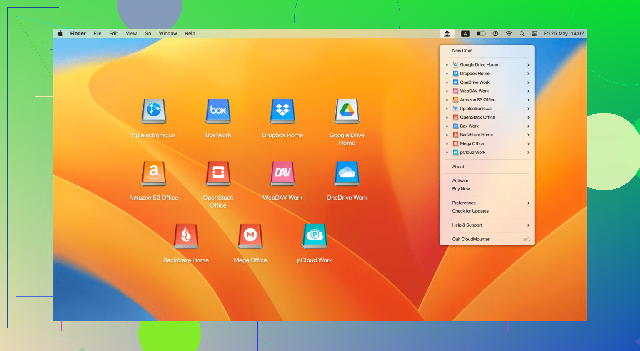Open the ftp.electronic.us desktop drive icon
The image size is (640, 351).
tap(154, 111)
